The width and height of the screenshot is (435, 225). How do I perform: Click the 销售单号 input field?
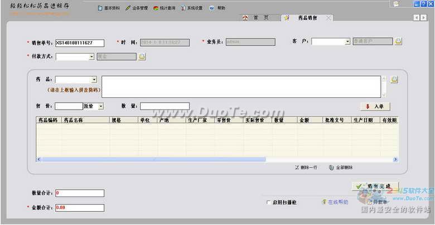[x=80, y=43]
